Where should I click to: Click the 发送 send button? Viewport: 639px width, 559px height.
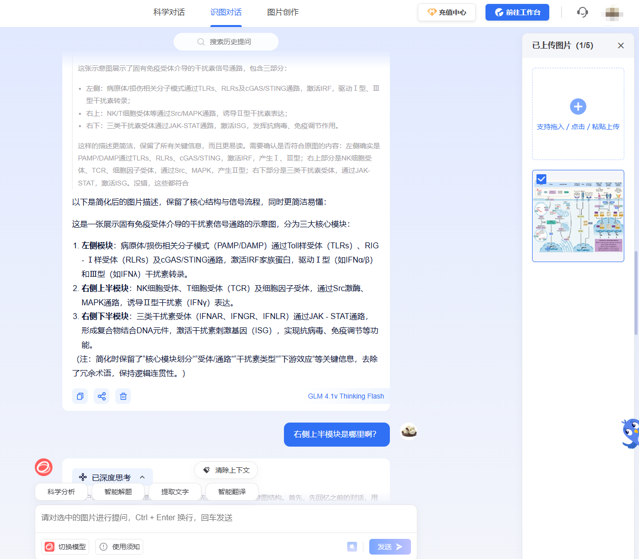tap(390, 547)
